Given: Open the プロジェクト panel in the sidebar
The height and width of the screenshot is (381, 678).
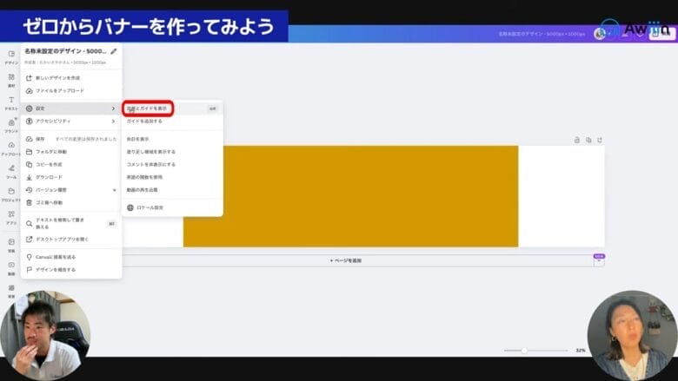Looking at the screenshot, I should [11, 194].
